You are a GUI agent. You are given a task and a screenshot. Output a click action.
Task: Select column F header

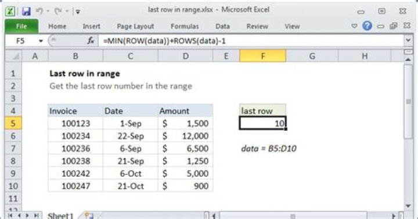263,56
